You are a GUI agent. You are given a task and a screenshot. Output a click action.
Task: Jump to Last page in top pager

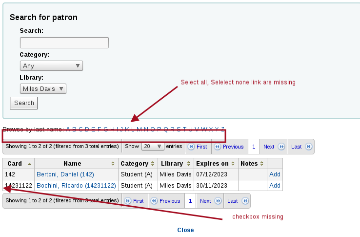(301, 147)
